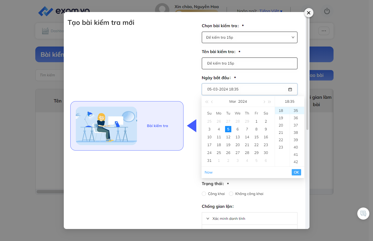373x241 pixels.
Task: Click the Tìm kiếm search field
Action: (x=50, y=75)
